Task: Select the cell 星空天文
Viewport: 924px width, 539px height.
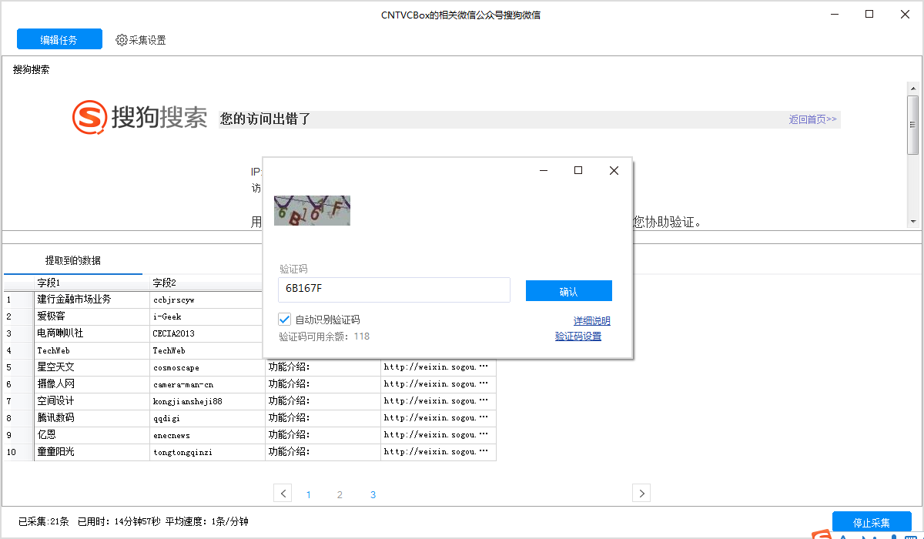Action: pos(92,367)
